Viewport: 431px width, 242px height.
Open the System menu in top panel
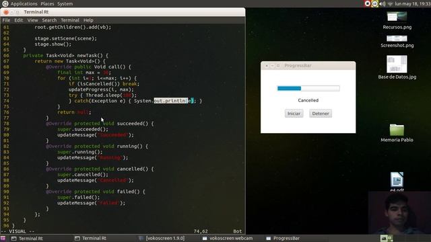[x=65, y=4]
